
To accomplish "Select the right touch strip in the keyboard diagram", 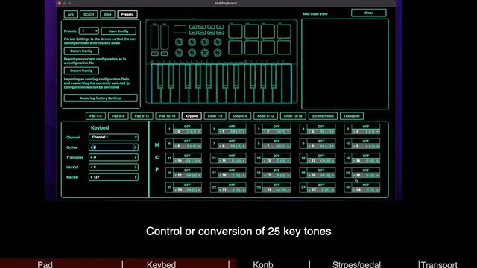I will click(164, 36).
